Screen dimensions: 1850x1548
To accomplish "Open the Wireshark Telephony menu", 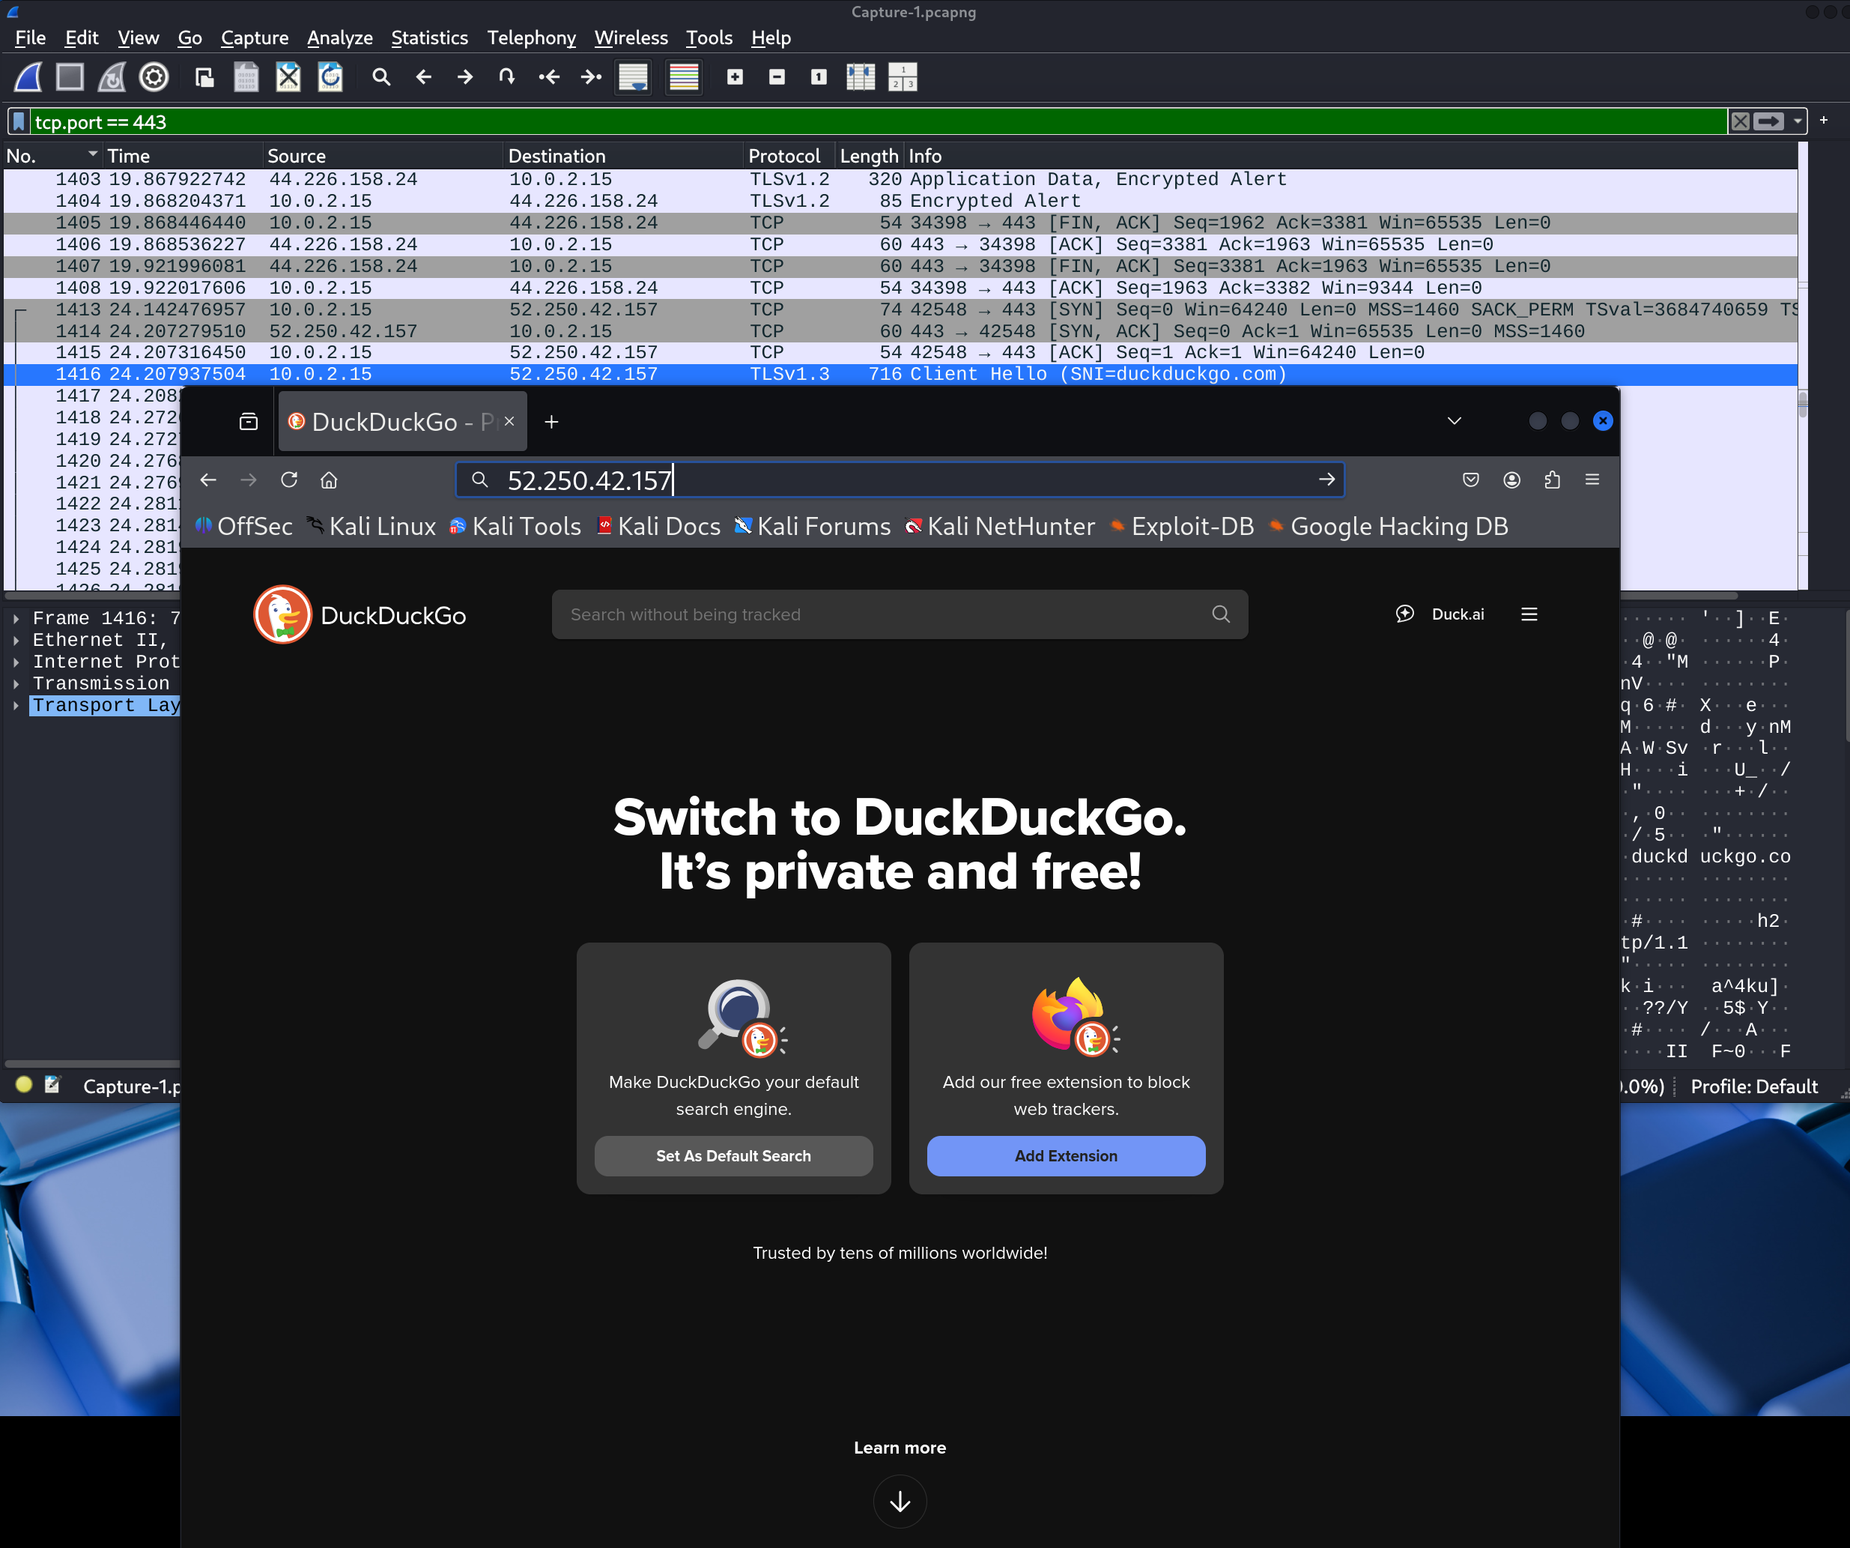I will pyautogui.click(x=531, y=38).
